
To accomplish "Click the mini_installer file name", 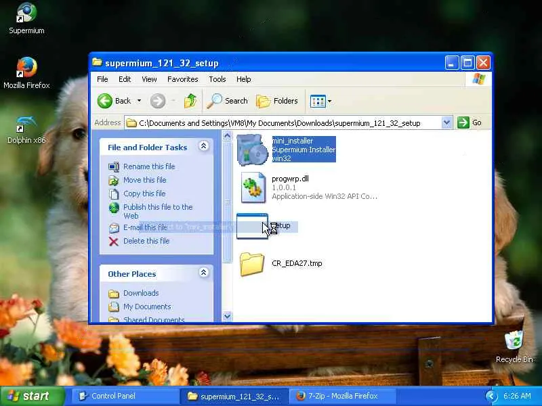I will click(x=293, y=141).
